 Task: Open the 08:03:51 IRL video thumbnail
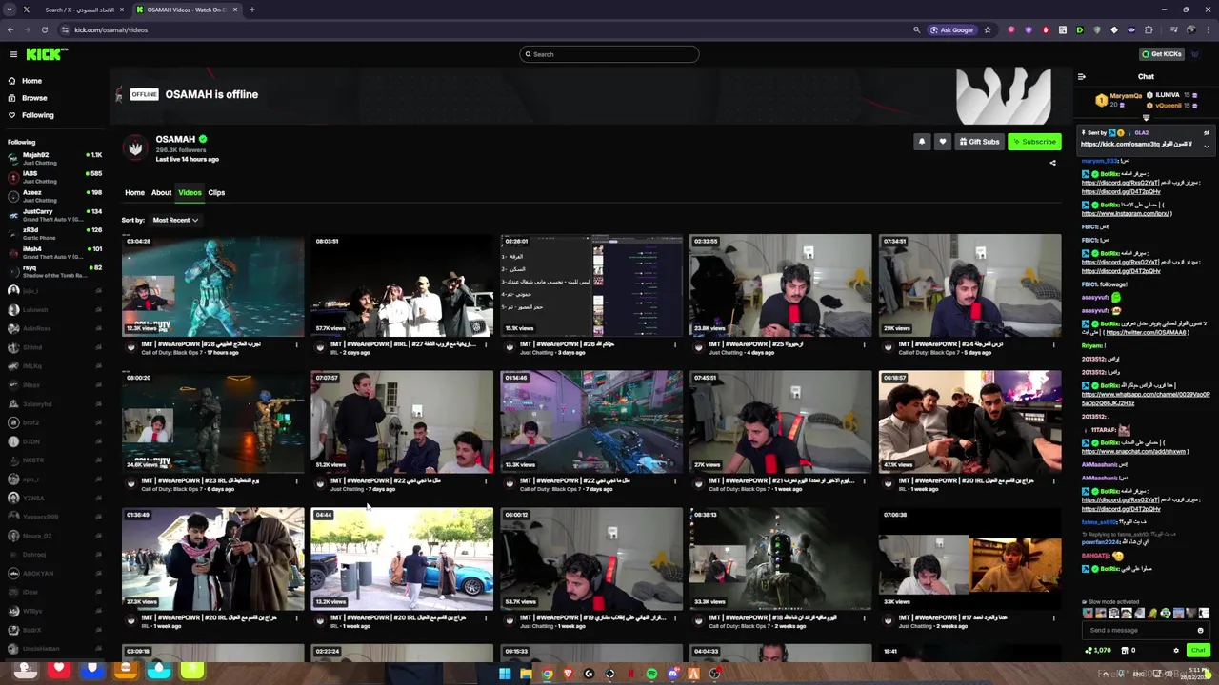pyautogui.click(x=402, y=285)
